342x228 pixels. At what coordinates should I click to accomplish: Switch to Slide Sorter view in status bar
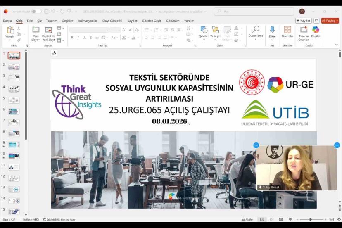click(271, 219)
